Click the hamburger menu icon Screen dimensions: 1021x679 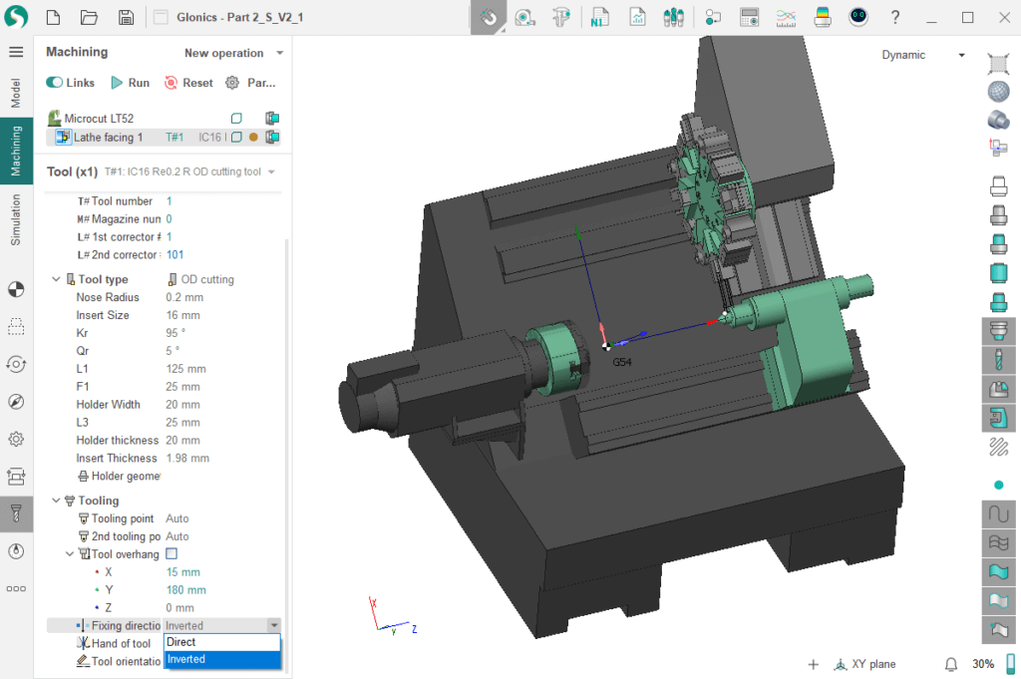pyautogui.click(x=16, y=52)
